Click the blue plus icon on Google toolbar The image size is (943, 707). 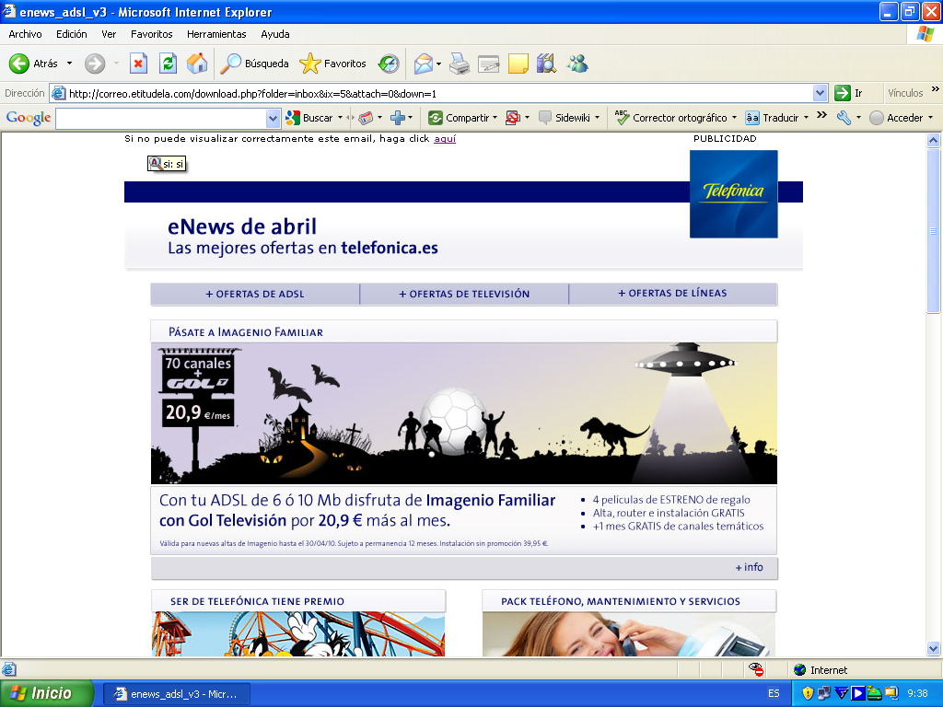(398, 118)
